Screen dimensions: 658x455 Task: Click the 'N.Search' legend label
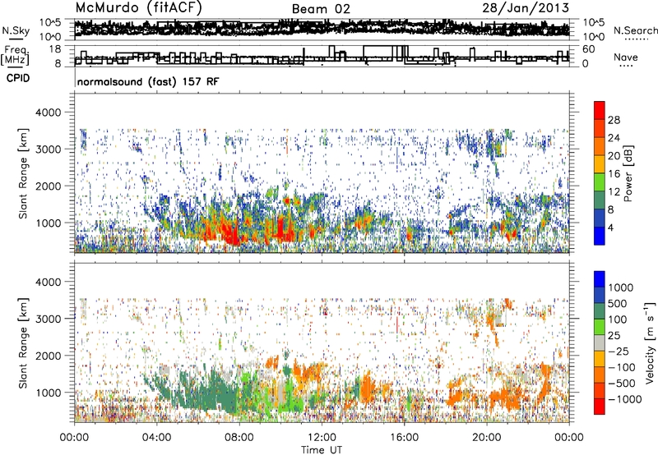[x=635, y=30]
